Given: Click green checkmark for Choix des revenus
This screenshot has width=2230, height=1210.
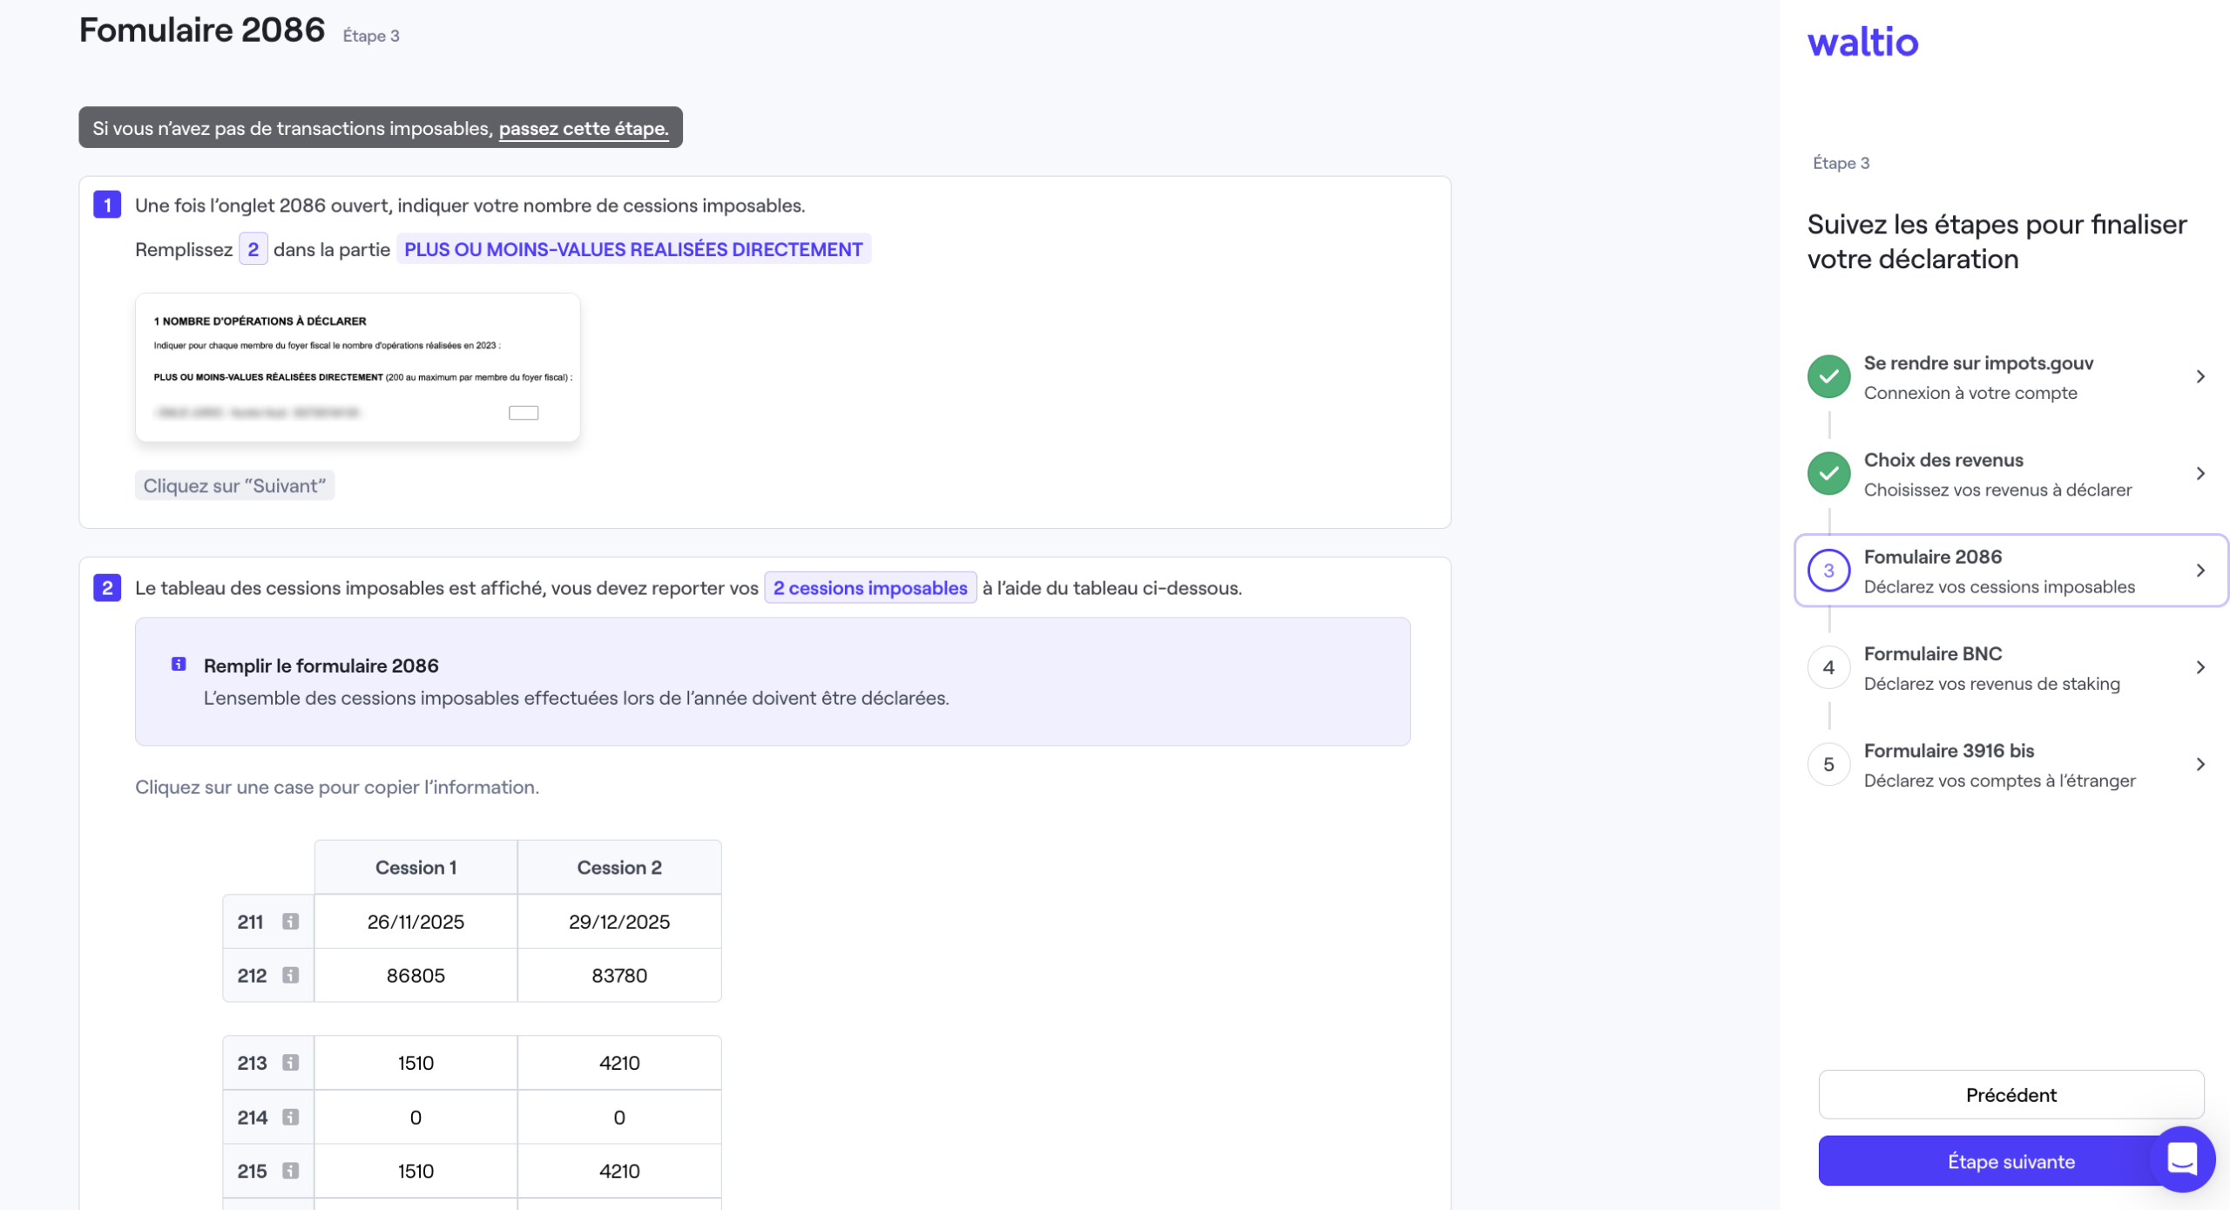Looking at the screenshot, I should [x=1828, y=474].
